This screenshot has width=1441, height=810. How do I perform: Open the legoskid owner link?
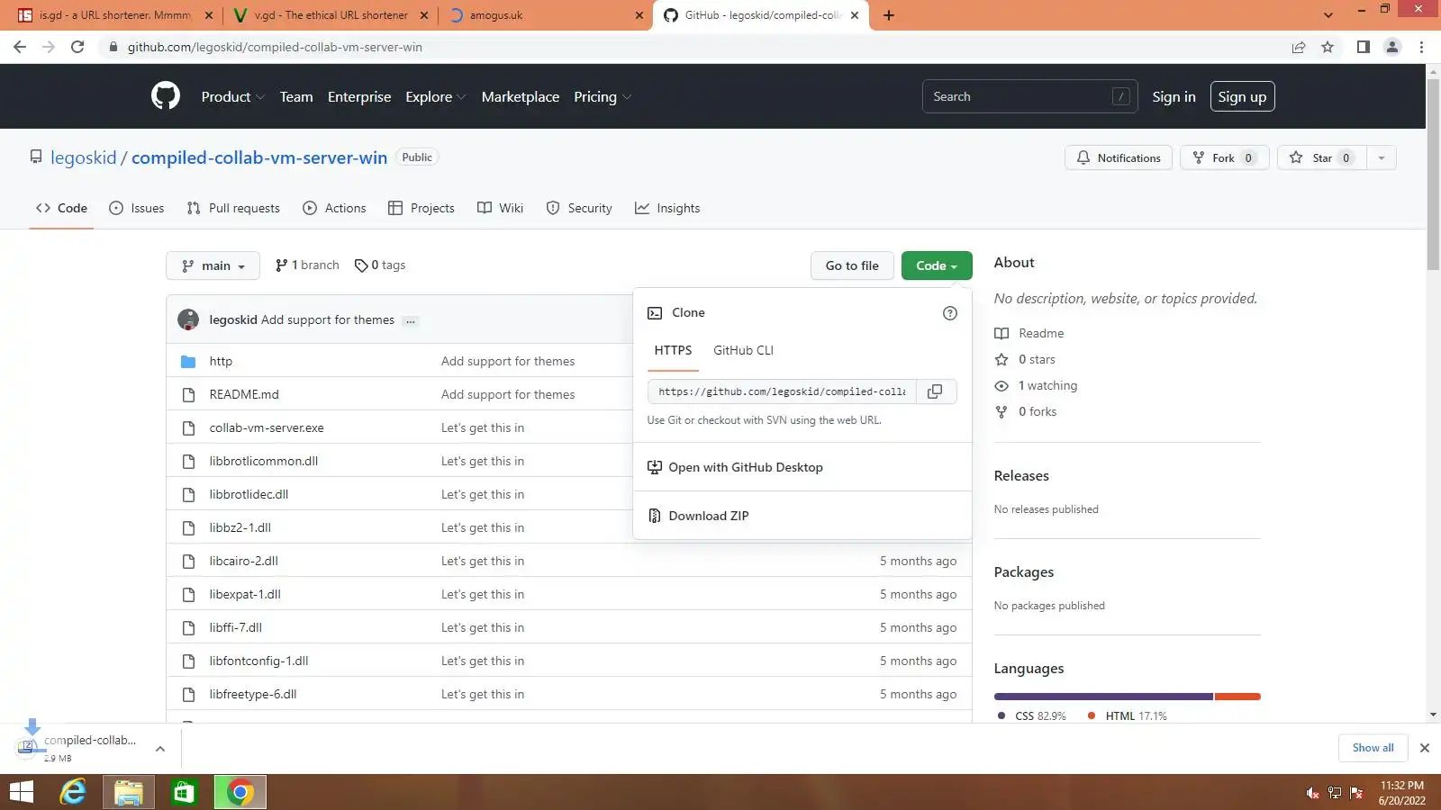tap(84, 157)
